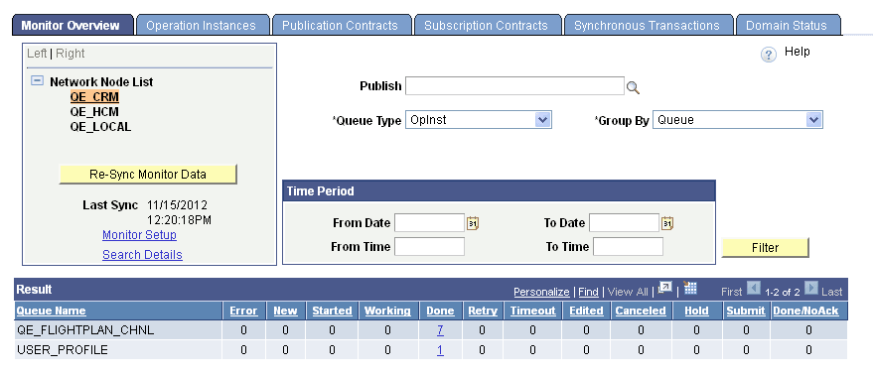
Task: Click the Personalize link
Action: 541,292
